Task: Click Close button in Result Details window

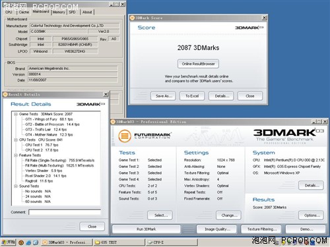Action: click(92, 227)
